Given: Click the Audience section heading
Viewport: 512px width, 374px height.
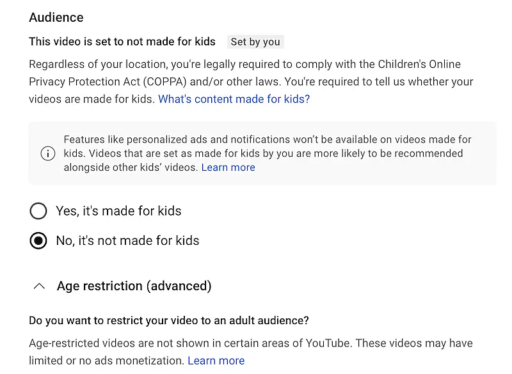Looking at the screenshot, I should tap(56, 17).
